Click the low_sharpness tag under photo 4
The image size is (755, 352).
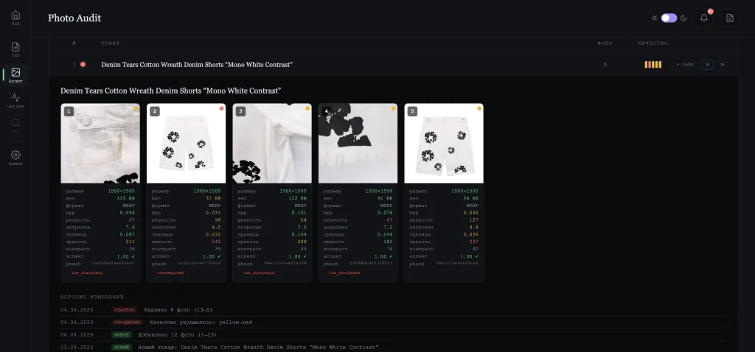pyautogui.click(x=344, y=272)
